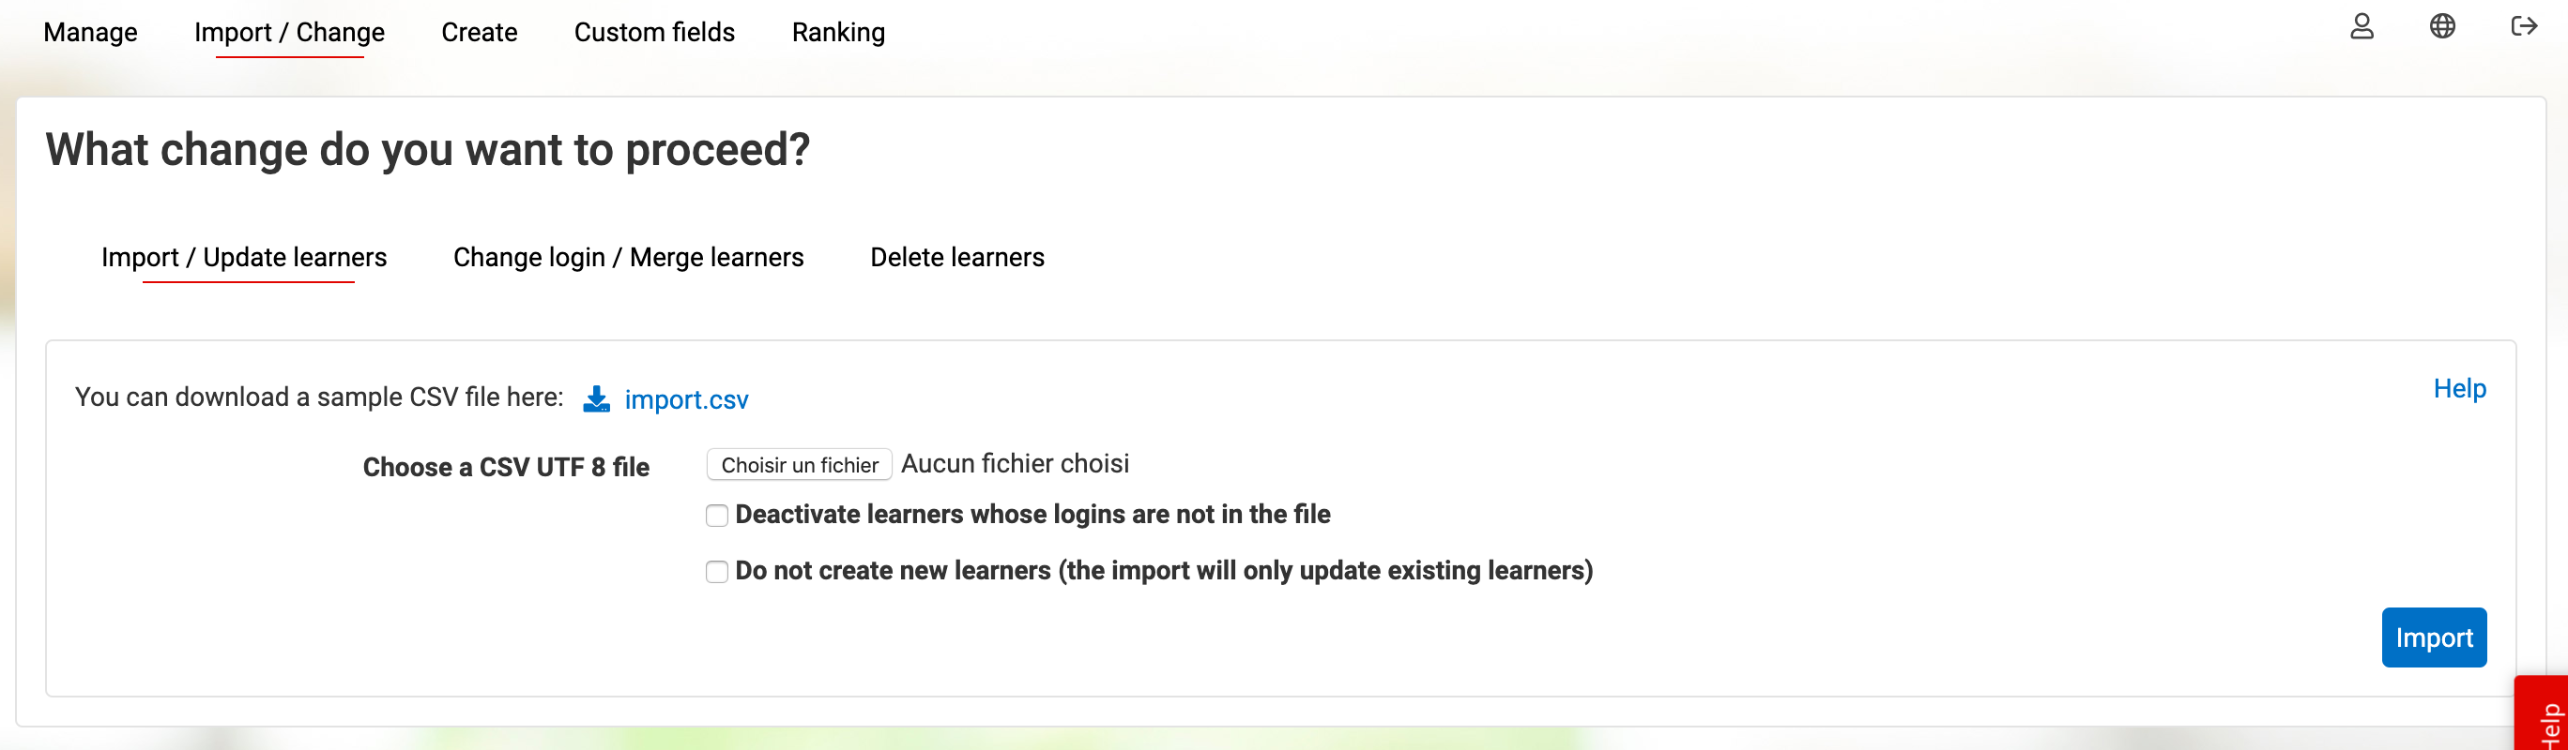Click the logout arrow icon
The image size is (2568, 750).
coord(2523,27)
